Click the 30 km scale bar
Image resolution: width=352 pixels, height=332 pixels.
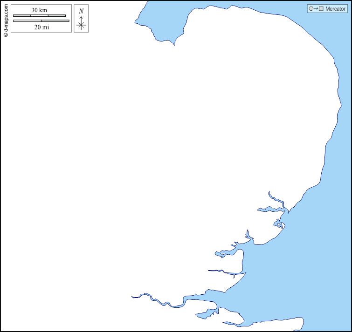coord(39,15)
